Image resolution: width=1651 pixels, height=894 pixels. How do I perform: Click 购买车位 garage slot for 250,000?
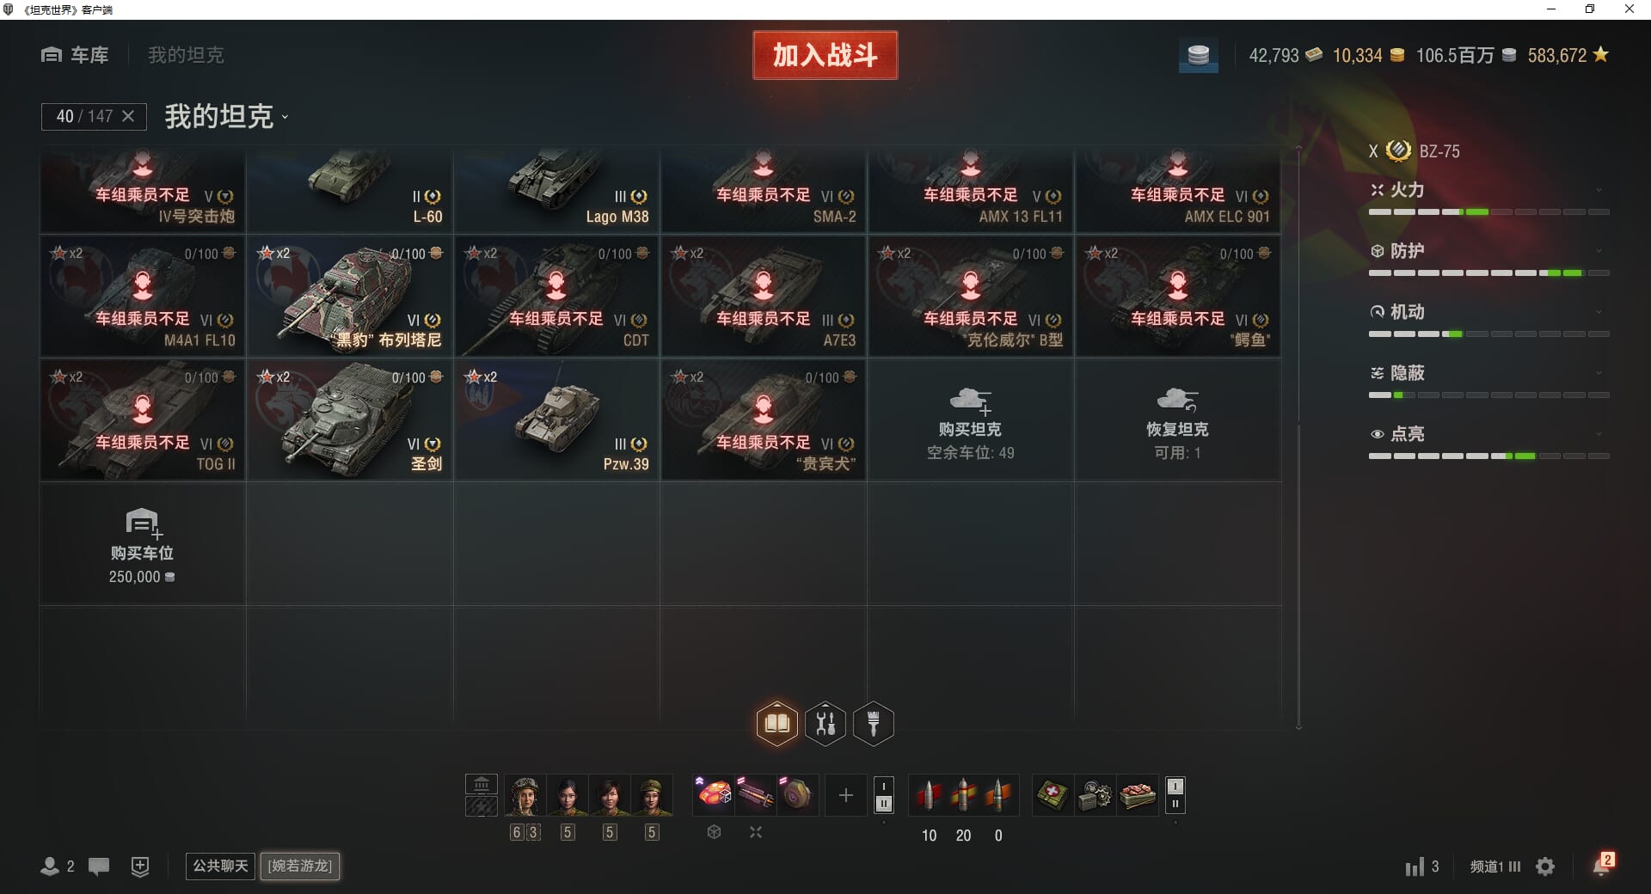pos(143,544)
